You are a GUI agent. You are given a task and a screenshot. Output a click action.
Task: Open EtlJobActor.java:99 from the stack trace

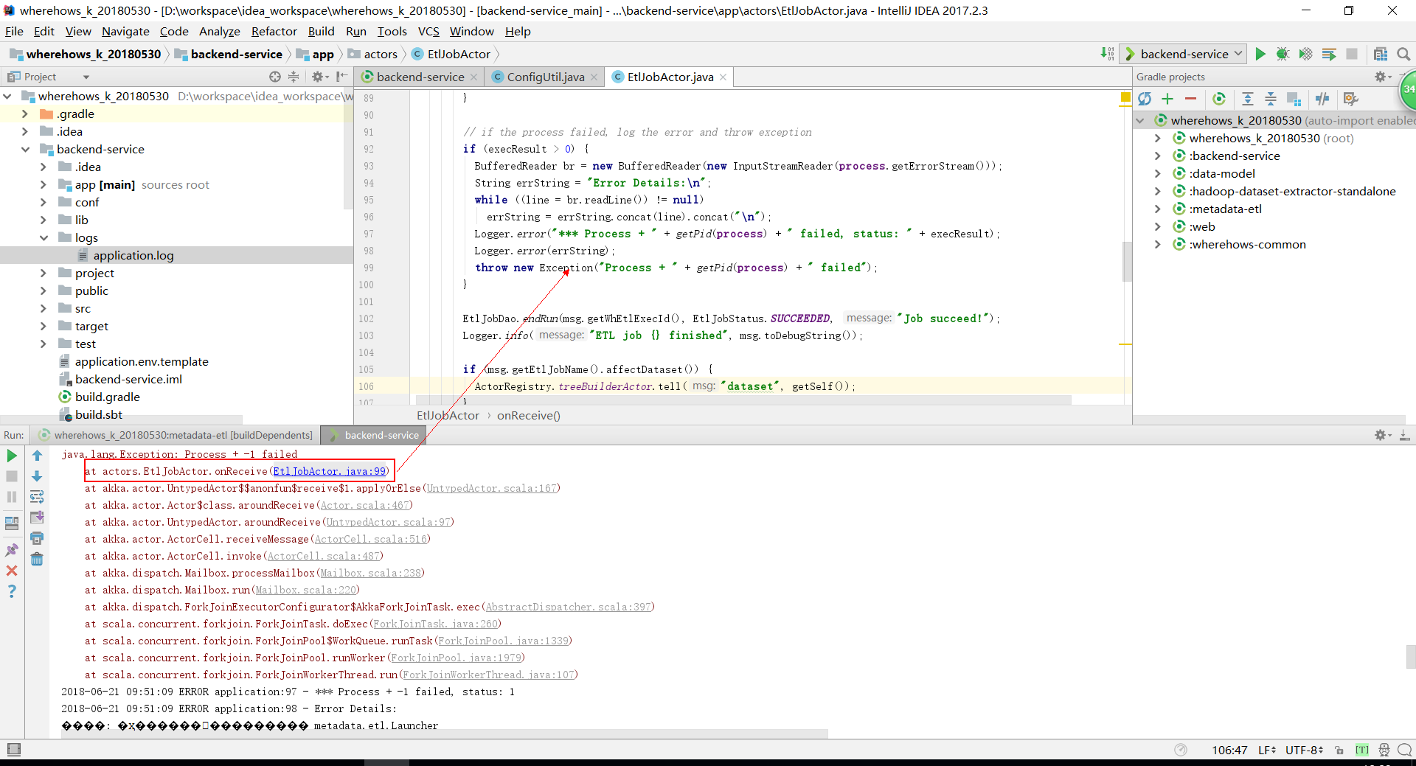(x=330, y=471)
